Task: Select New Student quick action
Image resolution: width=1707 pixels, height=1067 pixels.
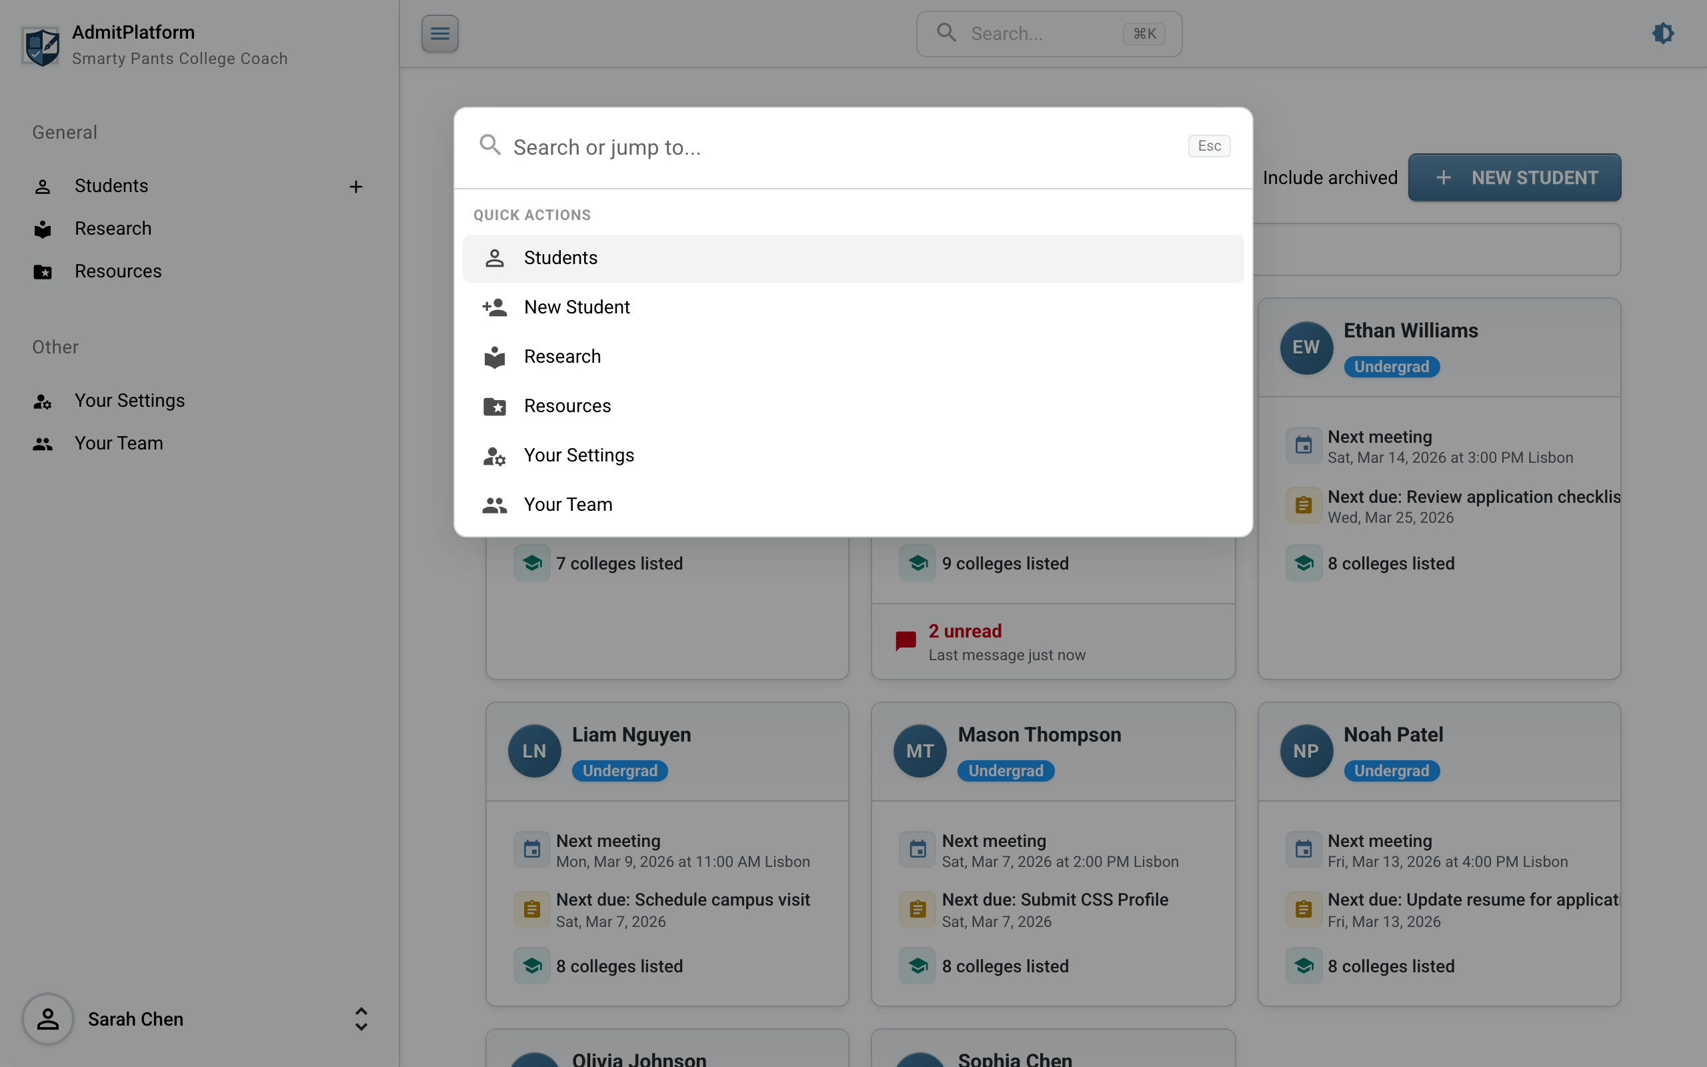Action: tap(576, 307)
